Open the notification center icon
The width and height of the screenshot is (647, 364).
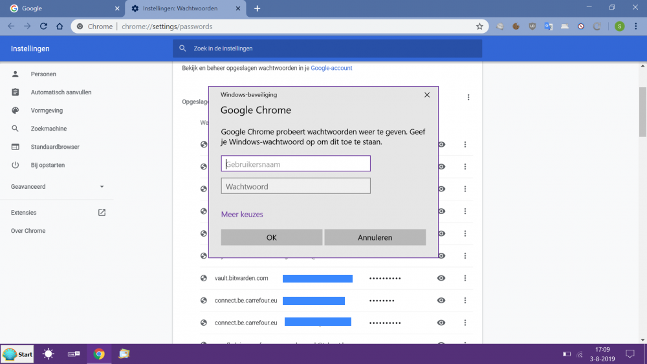click(630, 354)
